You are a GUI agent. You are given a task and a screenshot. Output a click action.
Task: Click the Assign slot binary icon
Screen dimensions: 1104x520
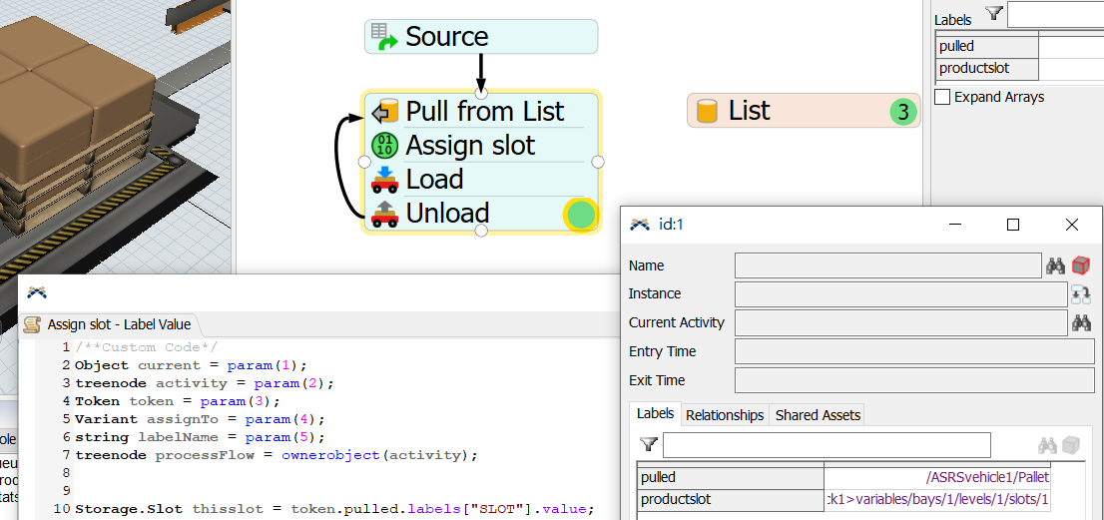point(384,146)
